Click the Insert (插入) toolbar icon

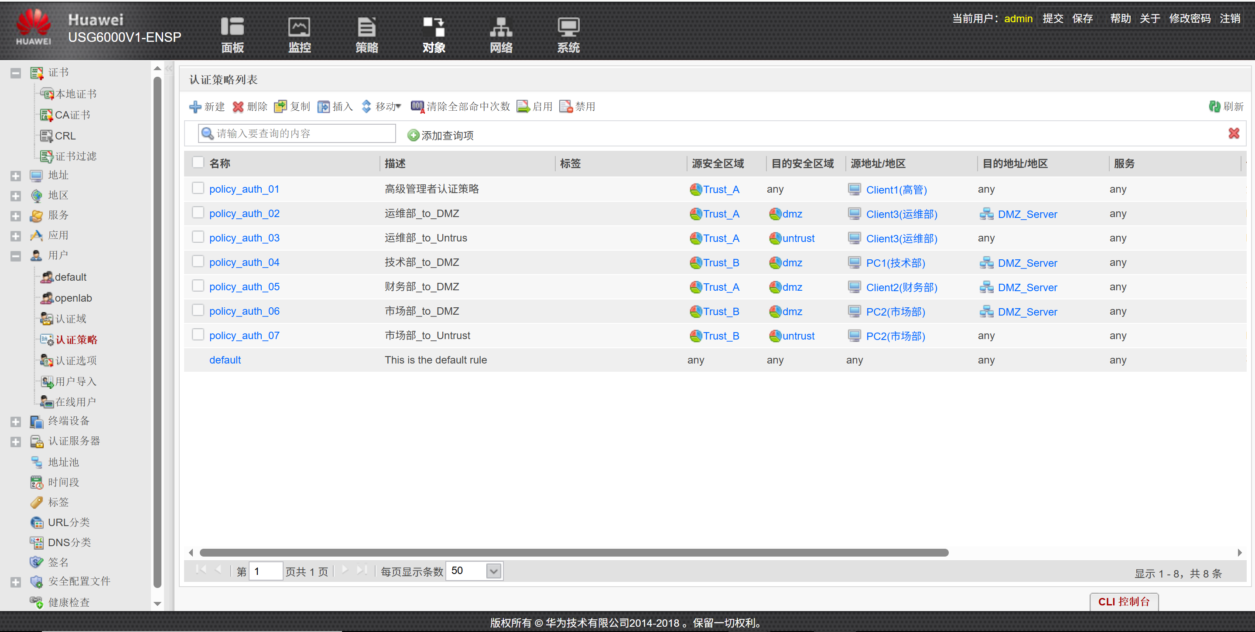tap(323, 107)
